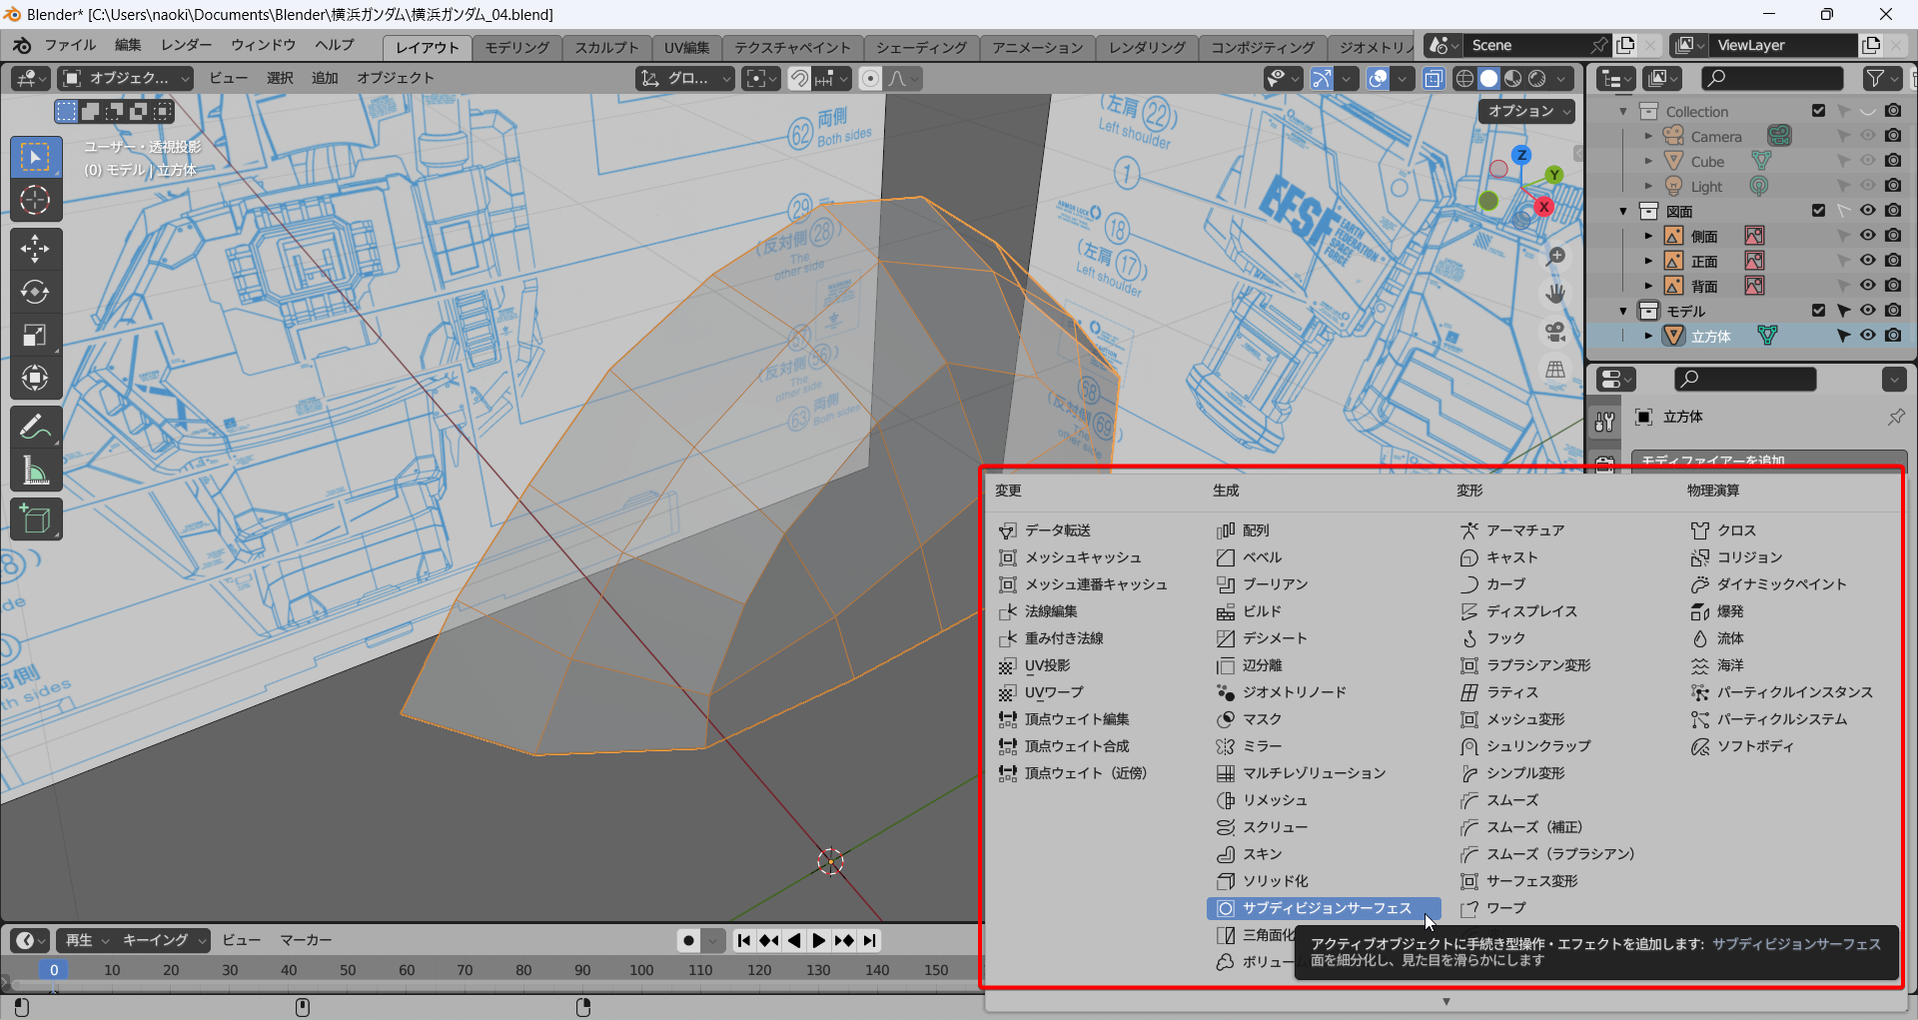The height and width of the screenshot is (1020, 1918).
Task: Open the オプション dropdown in viewport
Action: (x=1527, y=111)
